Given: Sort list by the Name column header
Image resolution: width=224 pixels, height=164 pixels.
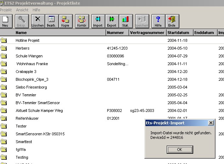Looking at the screenshot, I should pyautogui.click(x=21, y=33).
